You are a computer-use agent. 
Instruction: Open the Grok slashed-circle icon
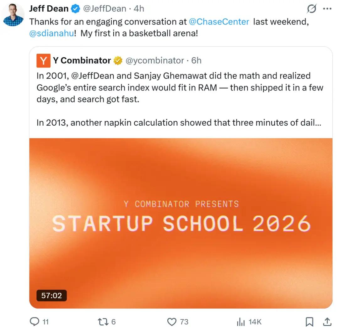(312, 9)
